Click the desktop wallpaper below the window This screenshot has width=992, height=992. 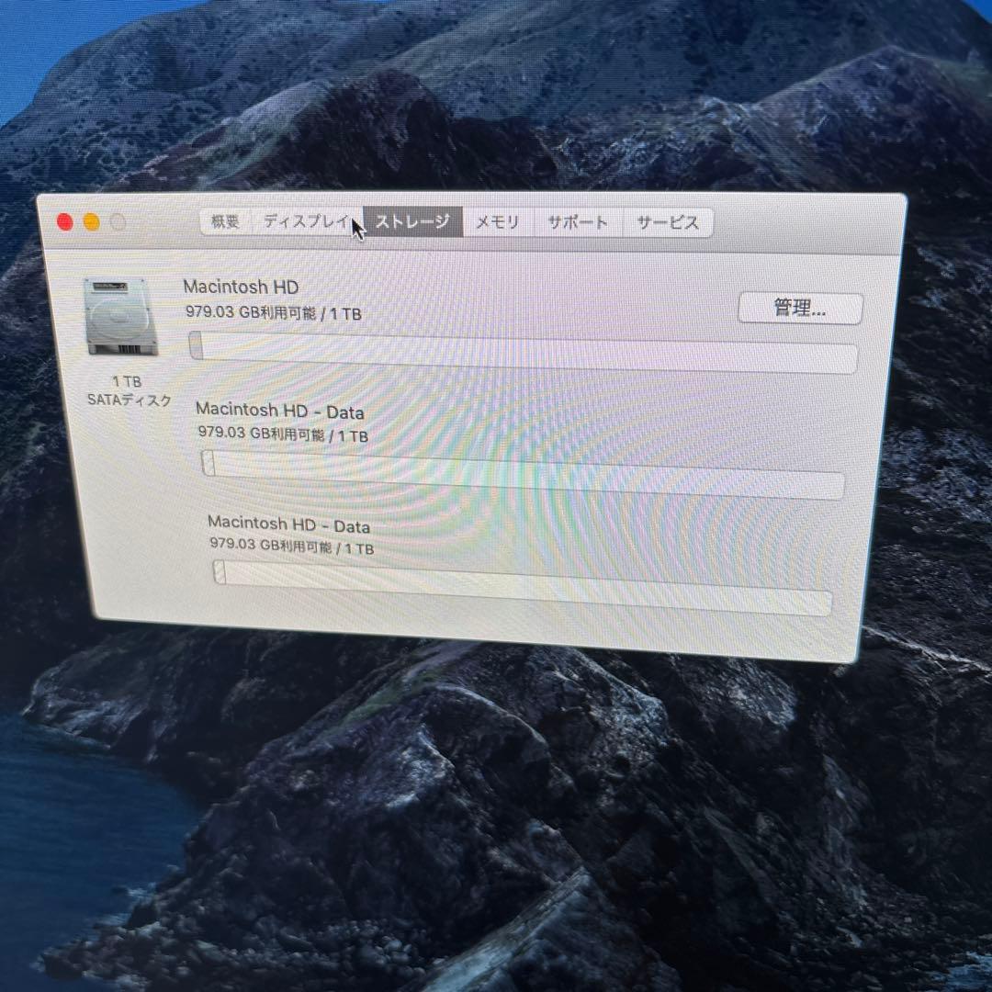click(x=496, y=808)
